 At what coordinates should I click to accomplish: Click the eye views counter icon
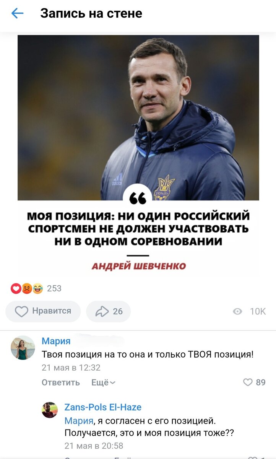tap(237, 312)
